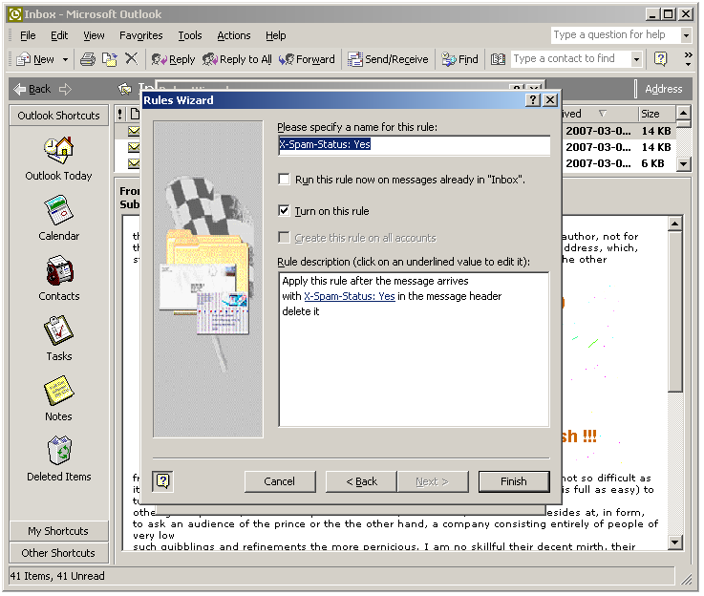Click the Forward toolbar button
Image resolution: width=704 pixels, height=596 pixels.
click(307, 59)
